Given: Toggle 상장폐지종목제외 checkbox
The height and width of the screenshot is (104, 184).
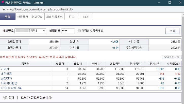Looking at the screenshot, I should (x=79, y=31).
